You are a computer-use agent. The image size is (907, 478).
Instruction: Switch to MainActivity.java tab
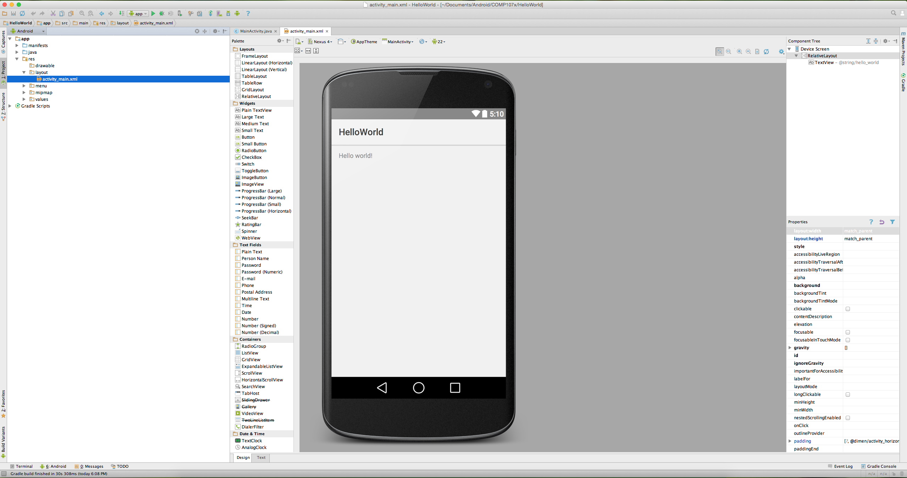(256, 31)
